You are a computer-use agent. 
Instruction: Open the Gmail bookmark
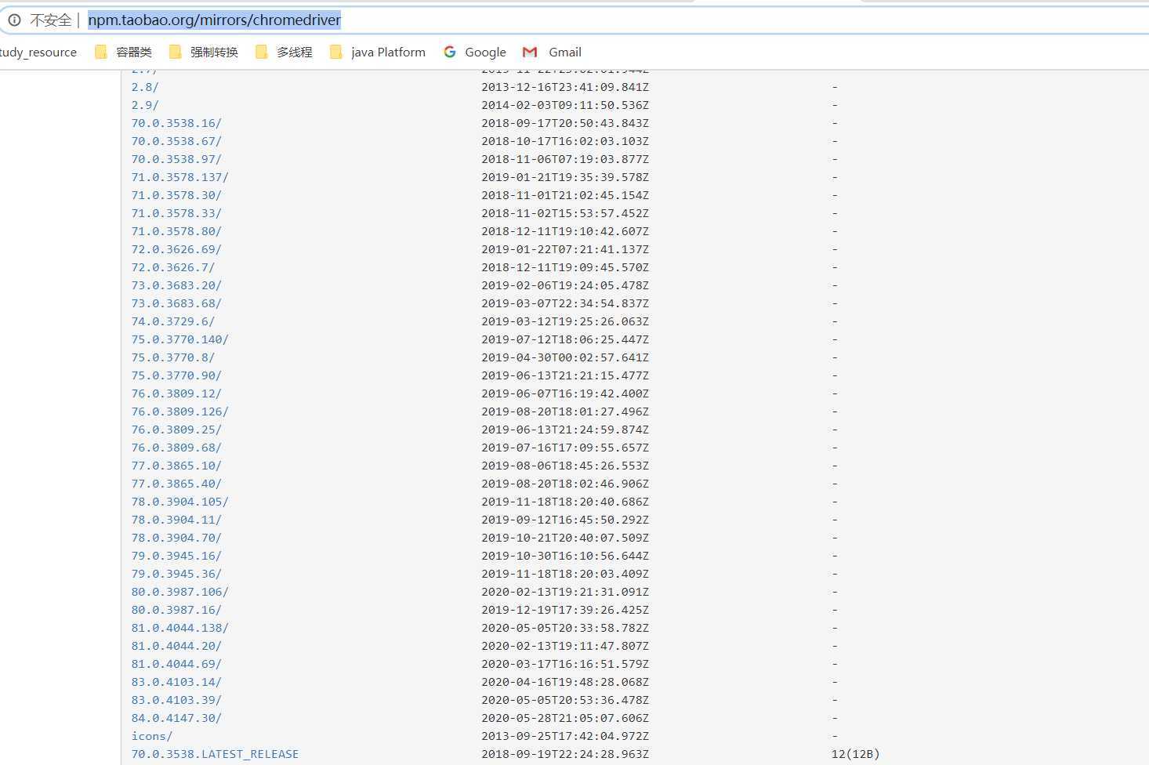pos(553,52)
